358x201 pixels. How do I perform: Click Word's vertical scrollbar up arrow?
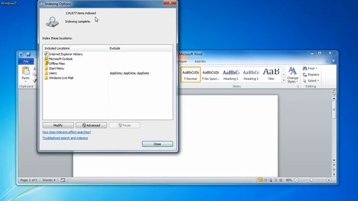pyautogui.click(x=334, y=98)
